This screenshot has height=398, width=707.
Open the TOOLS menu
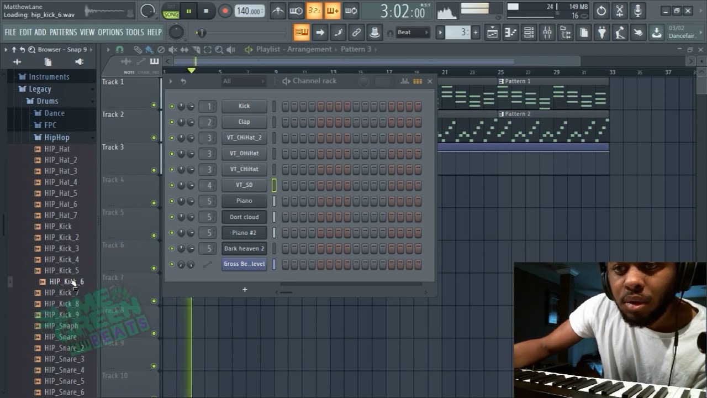[135, 33]
